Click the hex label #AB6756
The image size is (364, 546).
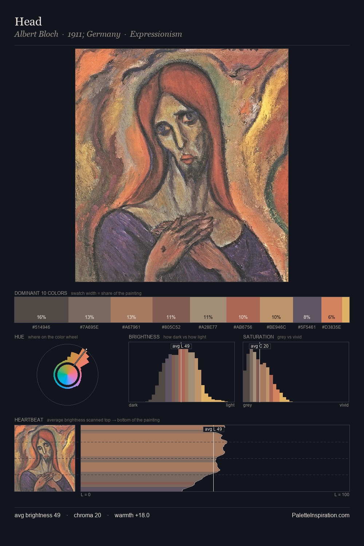point(243,327)
